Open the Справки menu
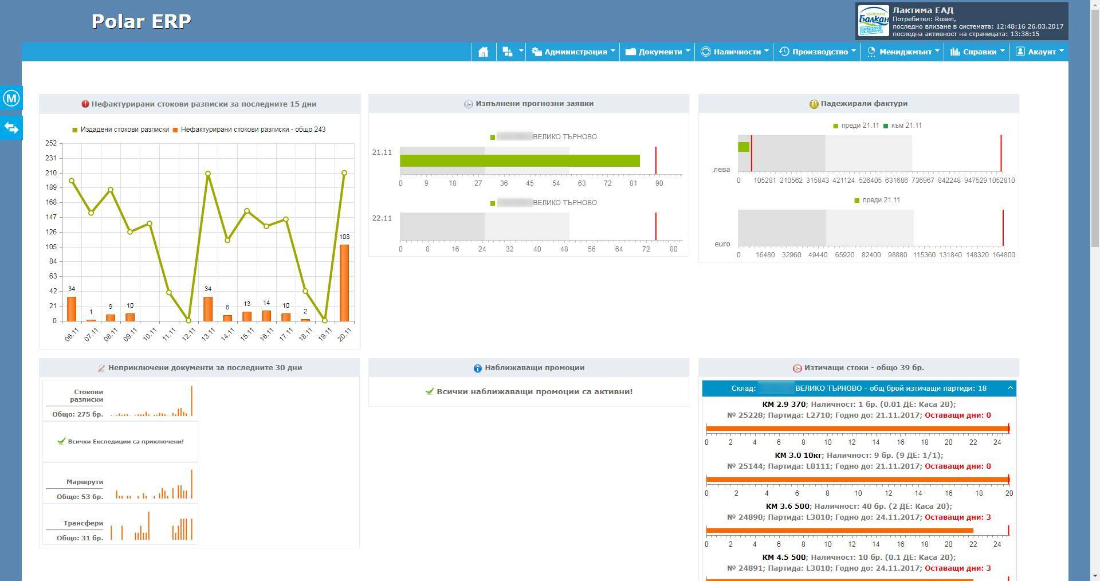The height and width of the screenshot is (581, 1100). (x=977, y=52)
